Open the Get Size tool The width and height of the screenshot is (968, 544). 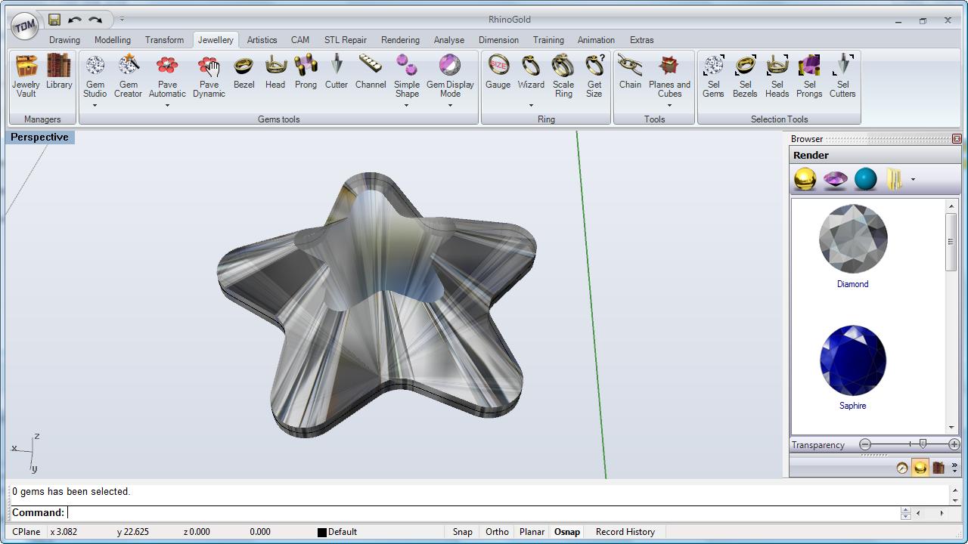[594, 76]
